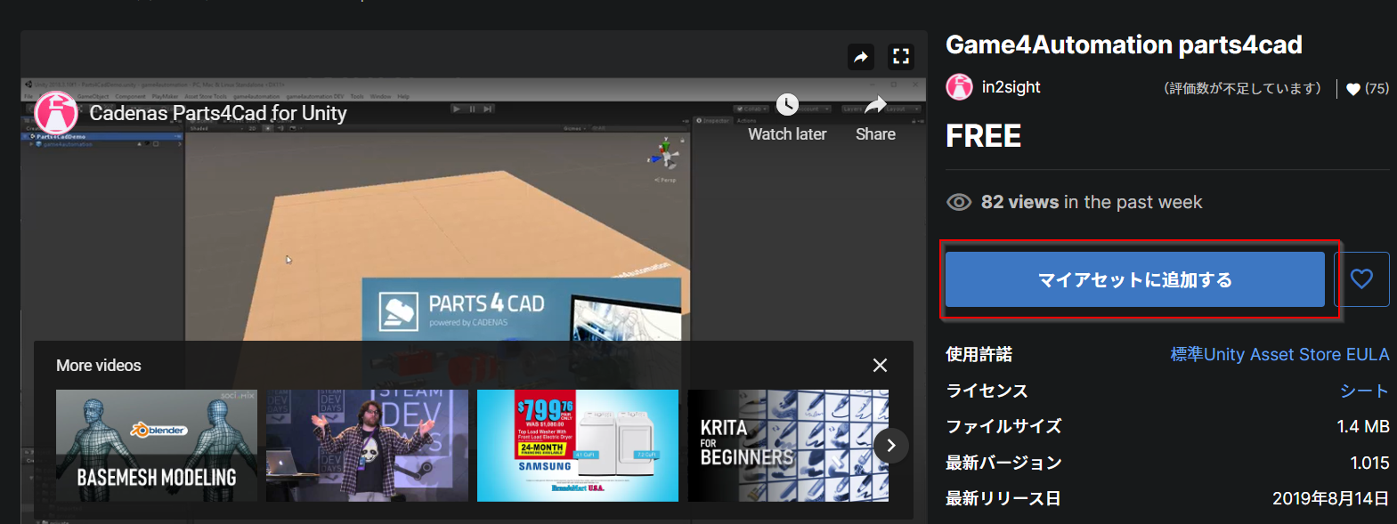Click the ライセンス label
Image resolution: width=1397 pixels, height=524 pixels.
click(x=987, y=391)
